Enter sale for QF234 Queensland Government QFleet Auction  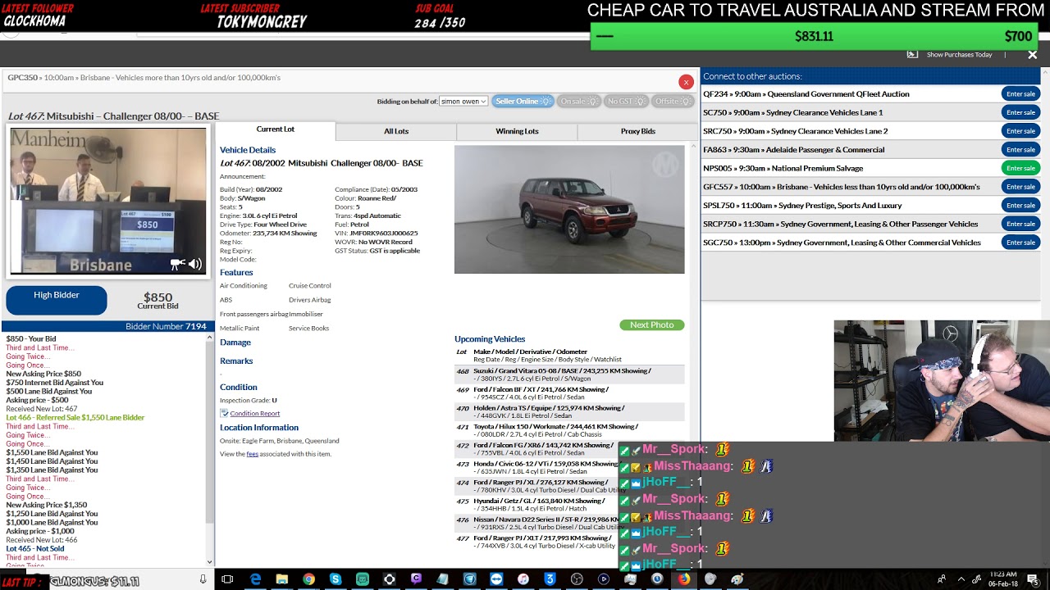(1020, 94)
